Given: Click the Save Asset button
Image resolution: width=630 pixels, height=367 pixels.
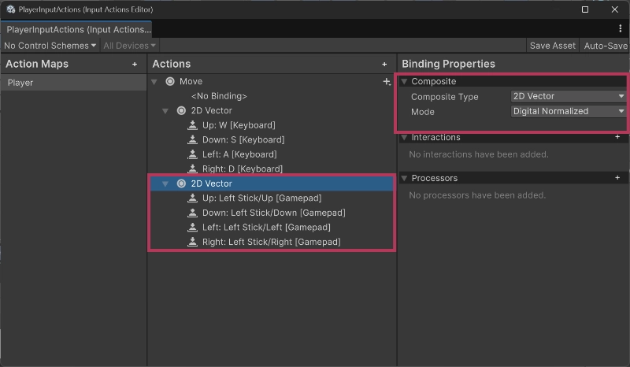Looking at the screenshot, I should click(x=552, y=46).
